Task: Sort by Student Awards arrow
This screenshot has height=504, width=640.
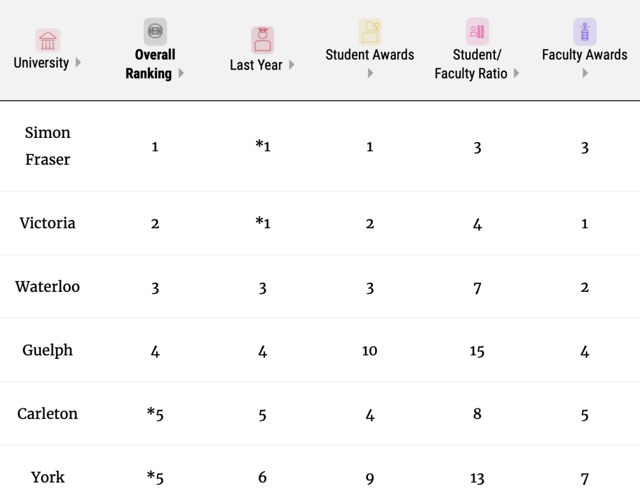Action: [x=370, y=74]
